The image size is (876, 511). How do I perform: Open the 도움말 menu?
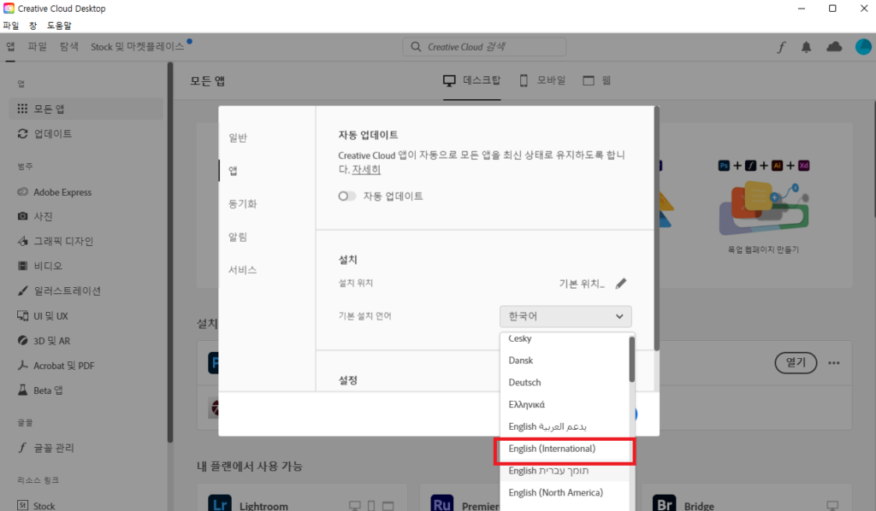pos(59,26)
